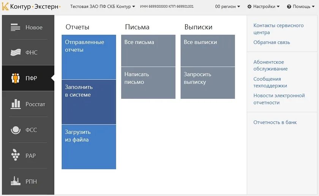Open the Новое section icon
The image size is (319, 196).
[x=16, y=27]
